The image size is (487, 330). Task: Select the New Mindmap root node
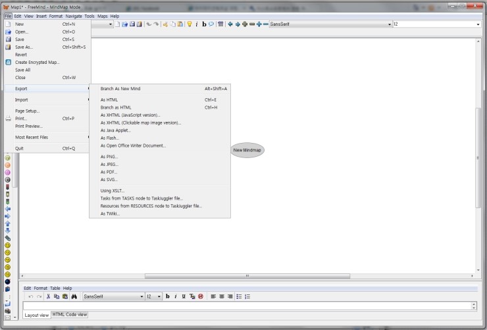coord(247,150)
